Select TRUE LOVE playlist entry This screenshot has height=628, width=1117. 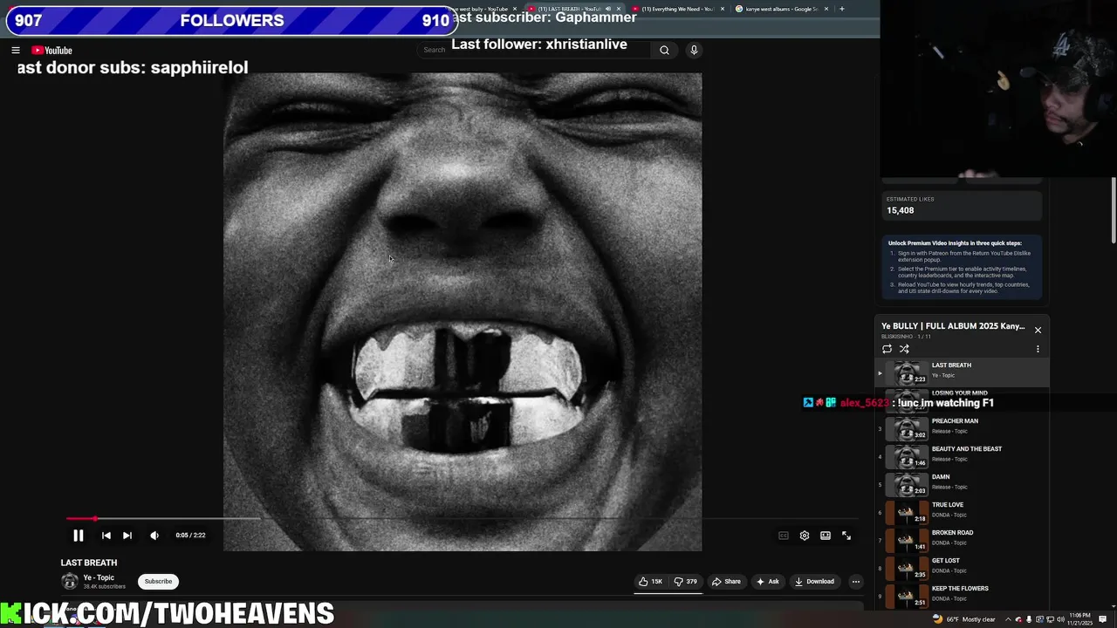coord(963,512)
